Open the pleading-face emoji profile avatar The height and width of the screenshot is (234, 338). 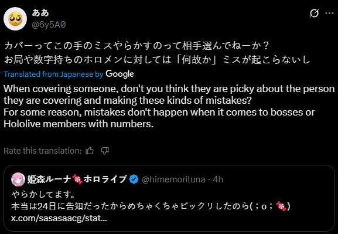pyautogui.click(x=15, y=19)
